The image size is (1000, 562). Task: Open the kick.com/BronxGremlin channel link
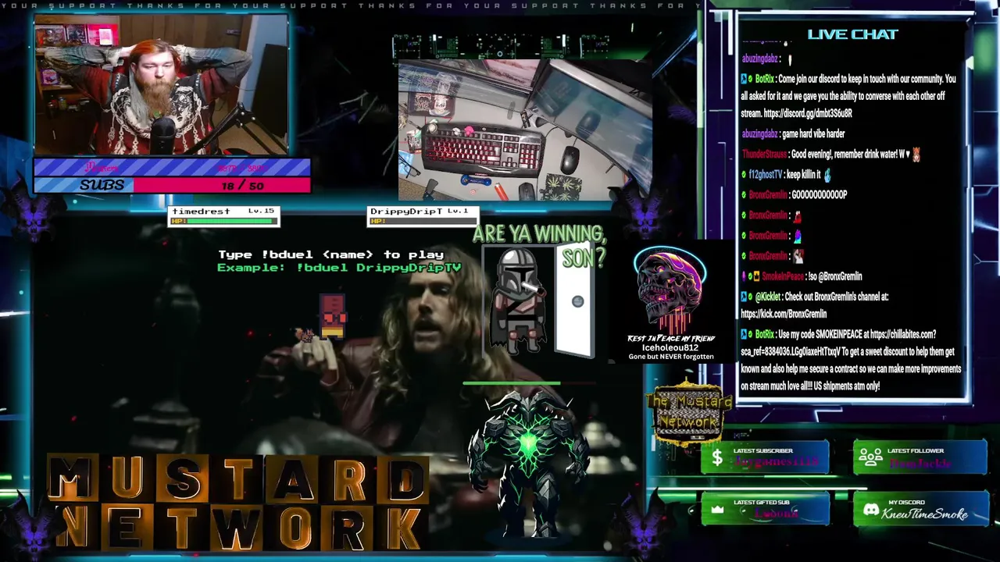pos(784,314)
